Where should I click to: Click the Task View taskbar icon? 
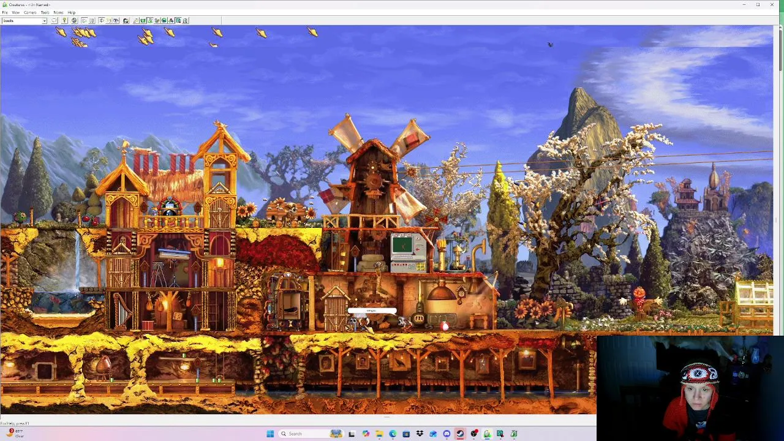[352, 434]
